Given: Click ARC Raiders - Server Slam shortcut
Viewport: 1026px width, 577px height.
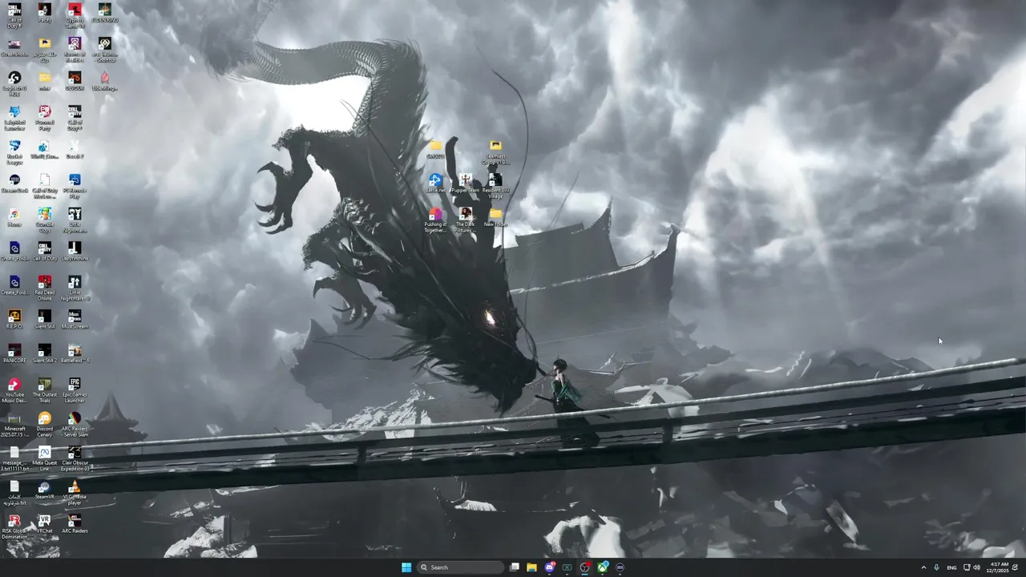Looking at the screenshot, I should point(75,423).
